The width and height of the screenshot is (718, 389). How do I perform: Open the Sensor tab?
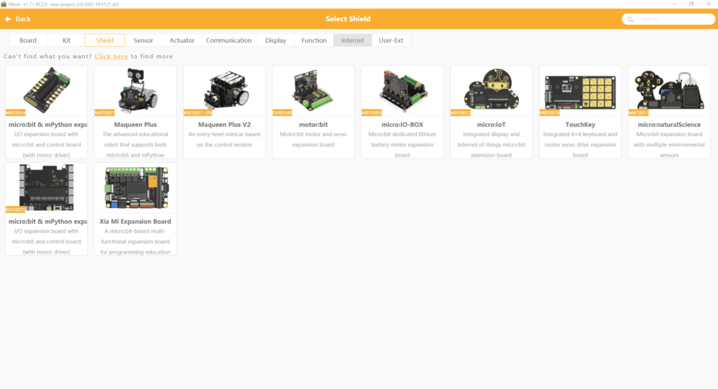tap(143, 40)
